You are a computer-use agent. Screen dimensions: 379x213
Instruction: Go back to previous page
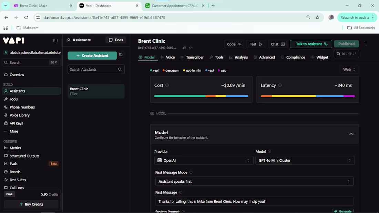6,18
